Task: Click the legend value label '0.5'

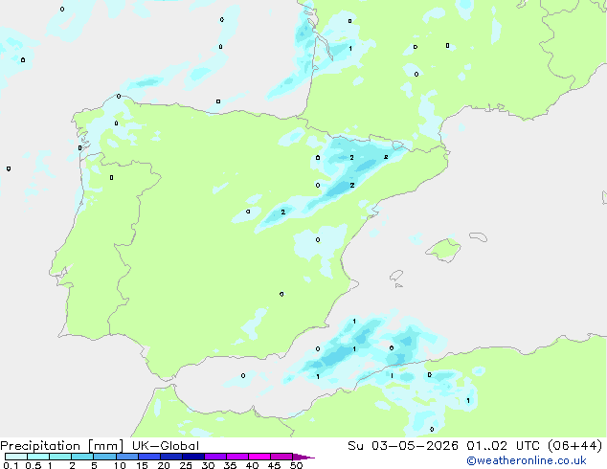Action: coord(33,465)
